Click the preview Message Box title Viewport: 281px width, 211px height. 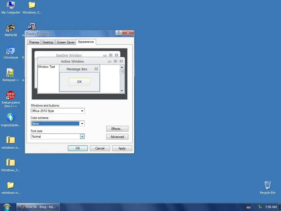tap(77, 69)
